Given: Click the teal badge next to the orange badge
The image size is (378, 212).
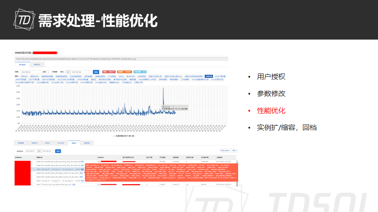Looking at the screenshot, I should [x=140, y=72].
